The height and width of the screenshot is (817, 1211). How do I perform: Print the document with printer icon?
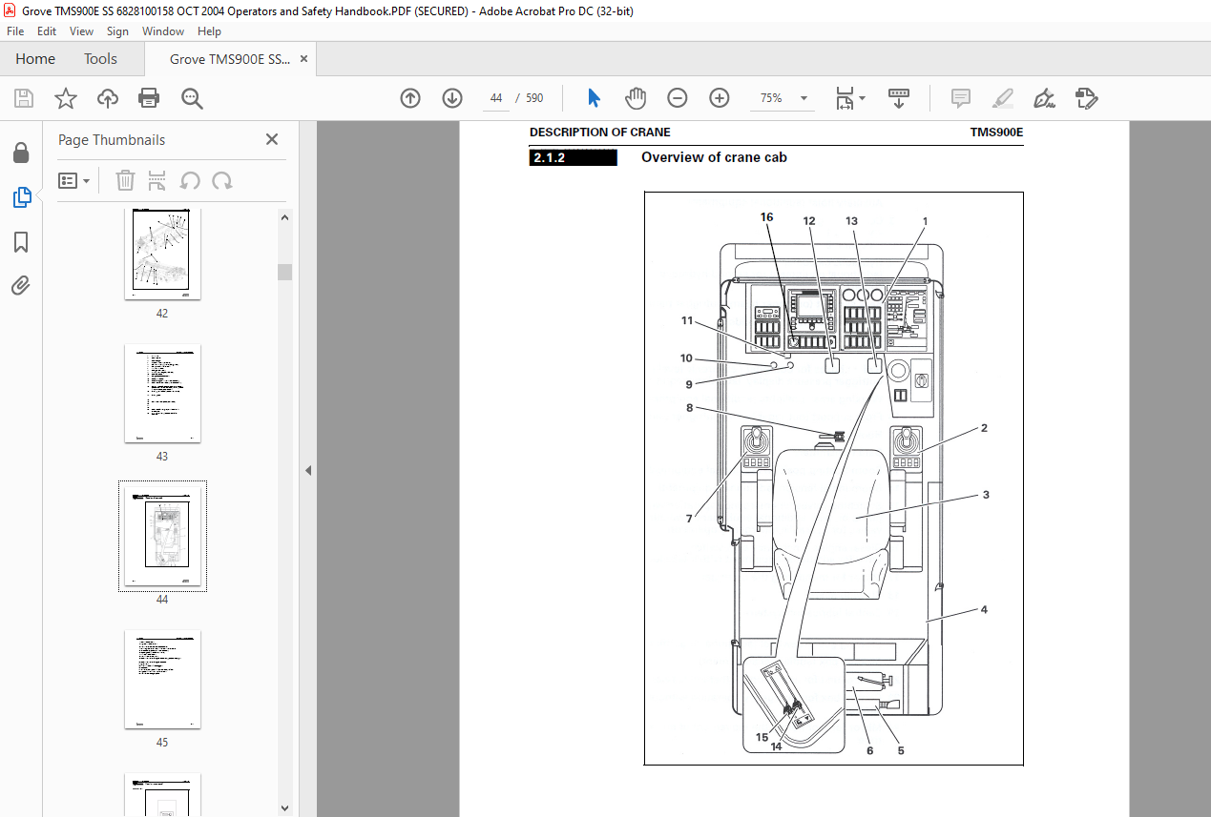coord(149,98)
